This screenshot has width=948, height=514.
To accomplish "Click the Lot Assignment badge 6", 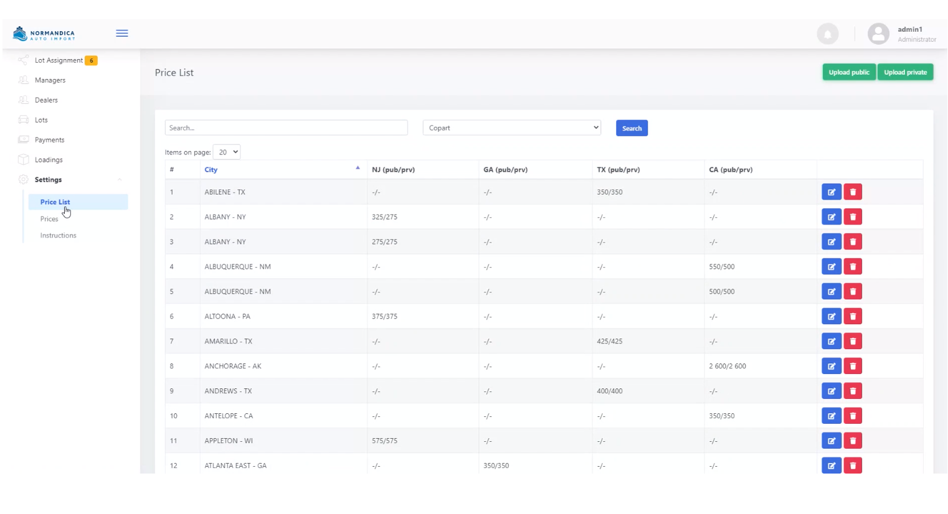I will coord(92,60).
